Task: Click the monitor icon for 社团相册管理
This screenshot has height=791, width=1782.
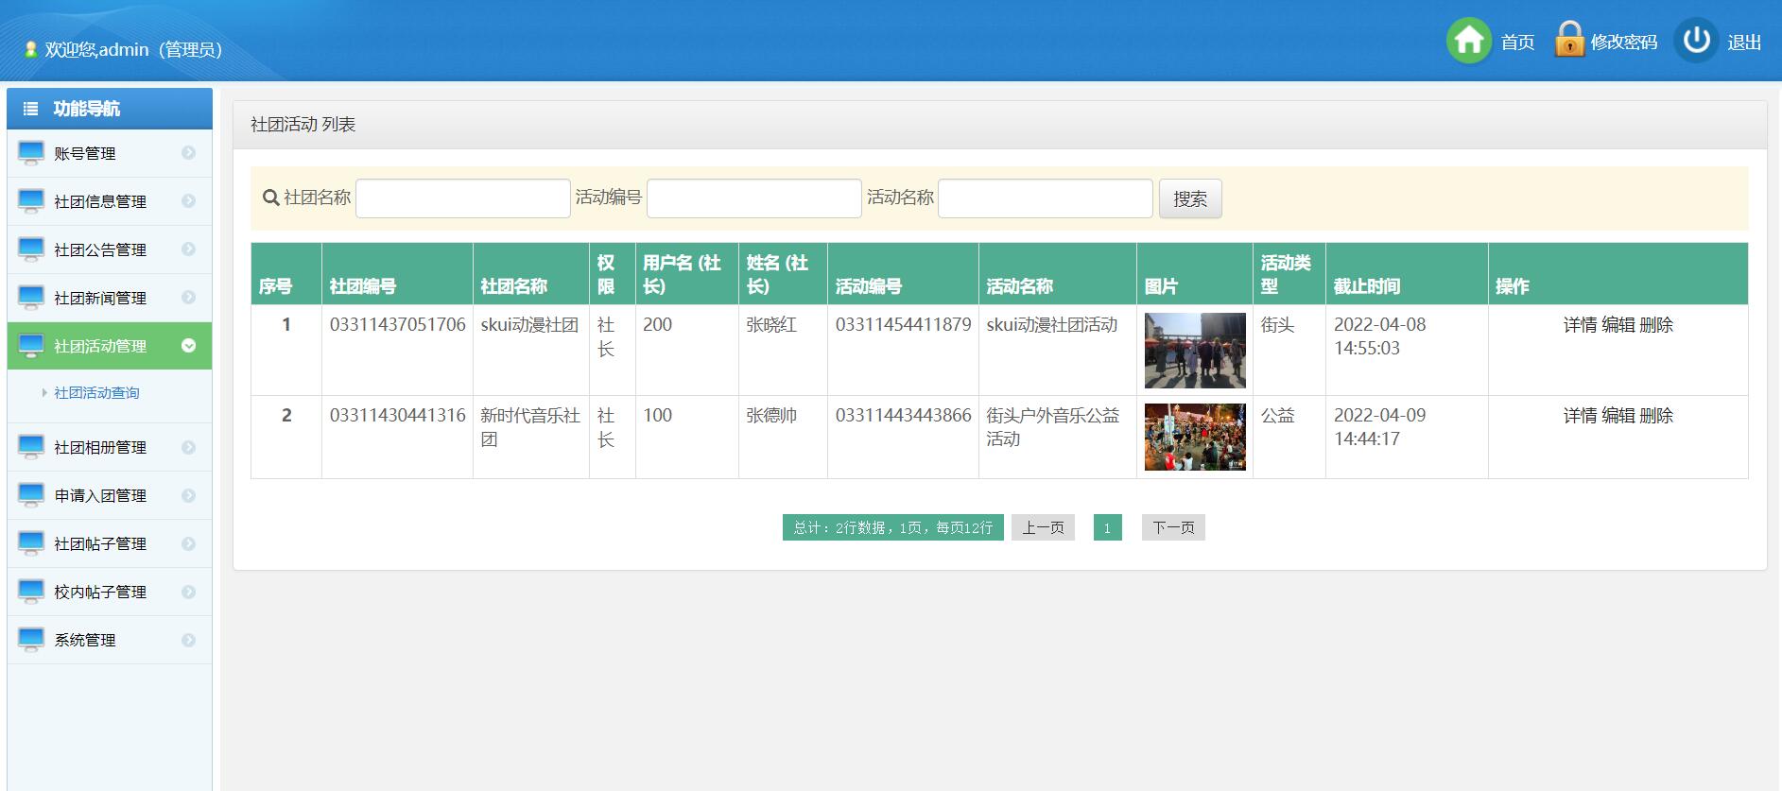Action: pos(31,446)
